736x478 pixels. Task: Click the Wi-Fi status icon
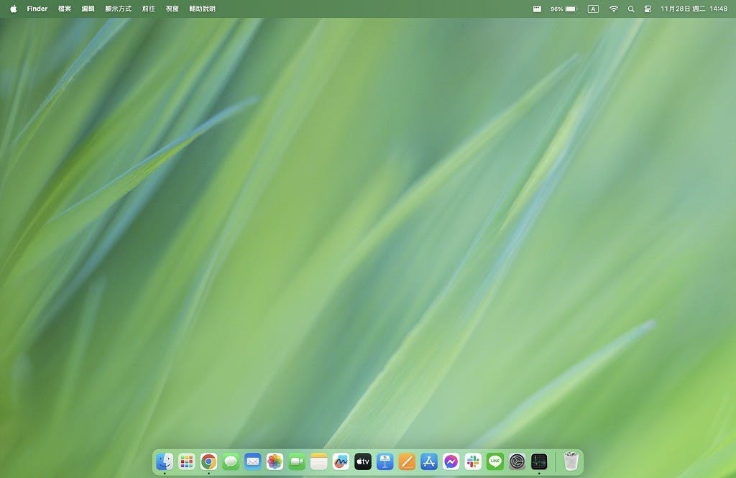(x=613, y=9)
